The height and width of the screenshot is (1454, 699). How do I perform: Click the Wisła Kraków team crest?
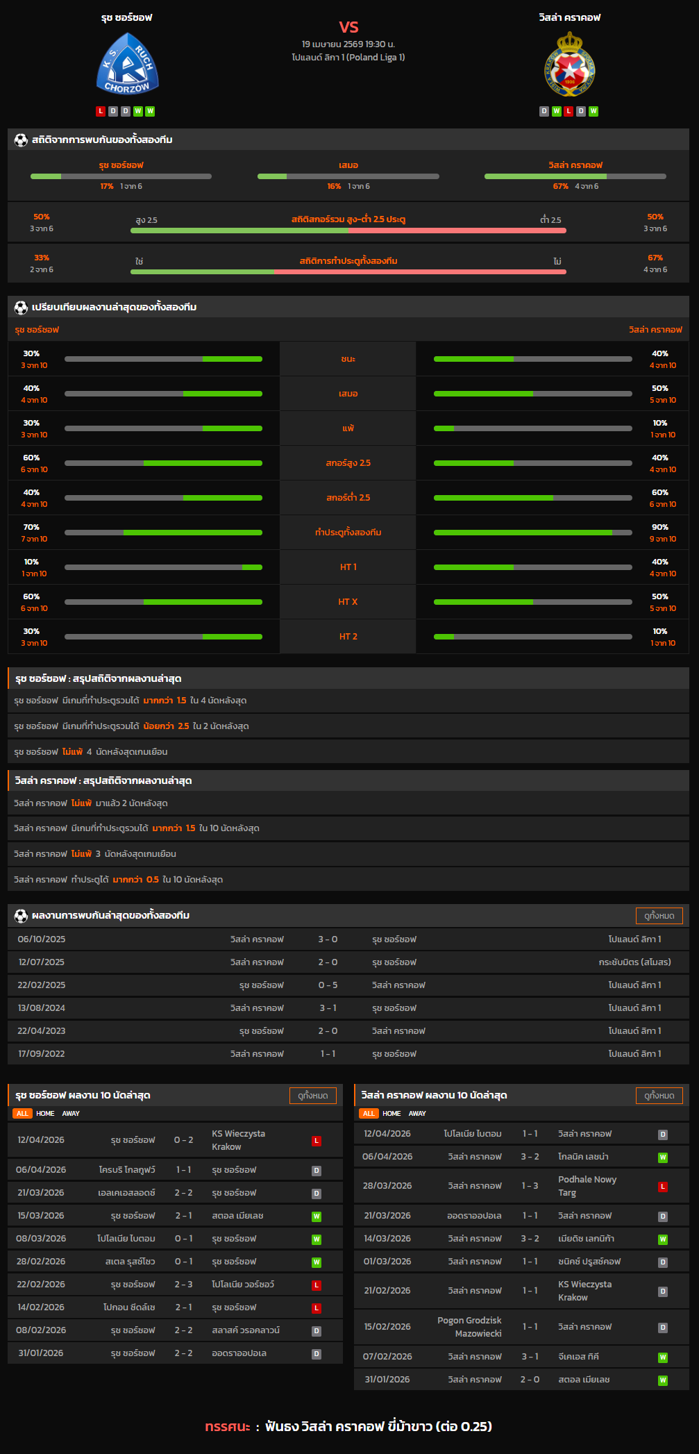(569, 65)
